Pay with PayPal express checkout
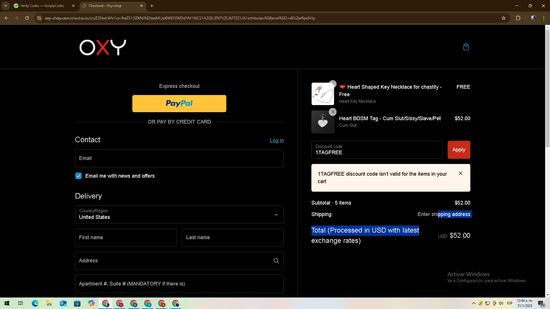The width and height of the screenshot is (550, 309). click(179, 104)
